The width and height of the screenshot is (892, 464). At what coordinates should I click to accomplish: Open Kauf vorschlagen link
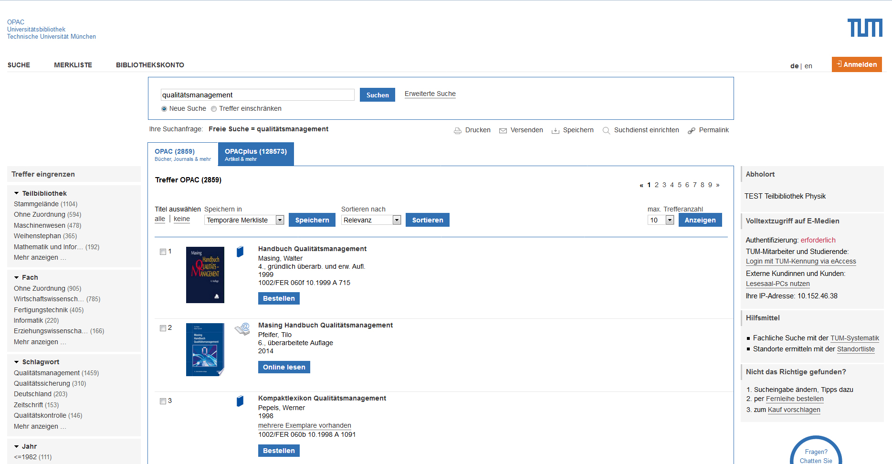[x=794, y=410]
